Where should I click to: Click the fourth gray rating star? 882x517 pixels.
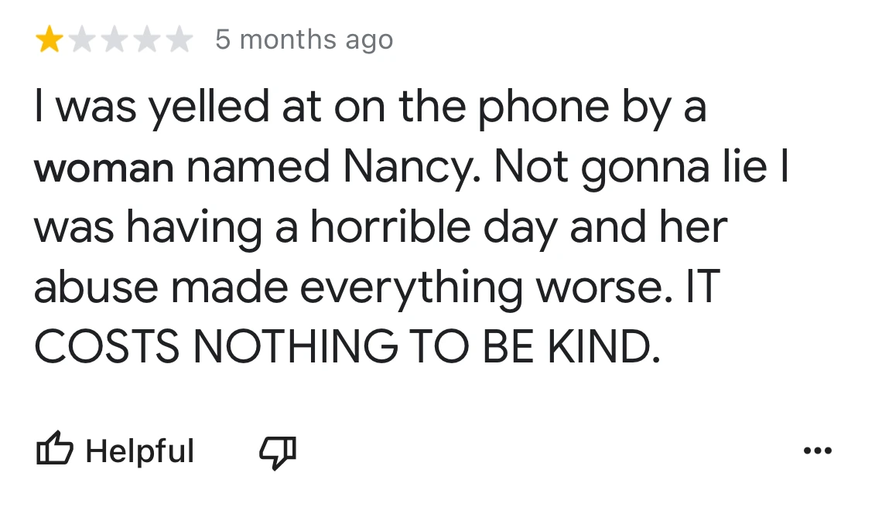pyautogui.click(x=146, y=39)
